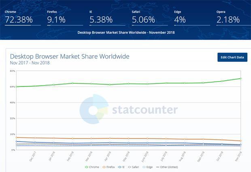Click the Nov 2018 axis label
This screenshot has height=172, width=251.
point(238,157)
